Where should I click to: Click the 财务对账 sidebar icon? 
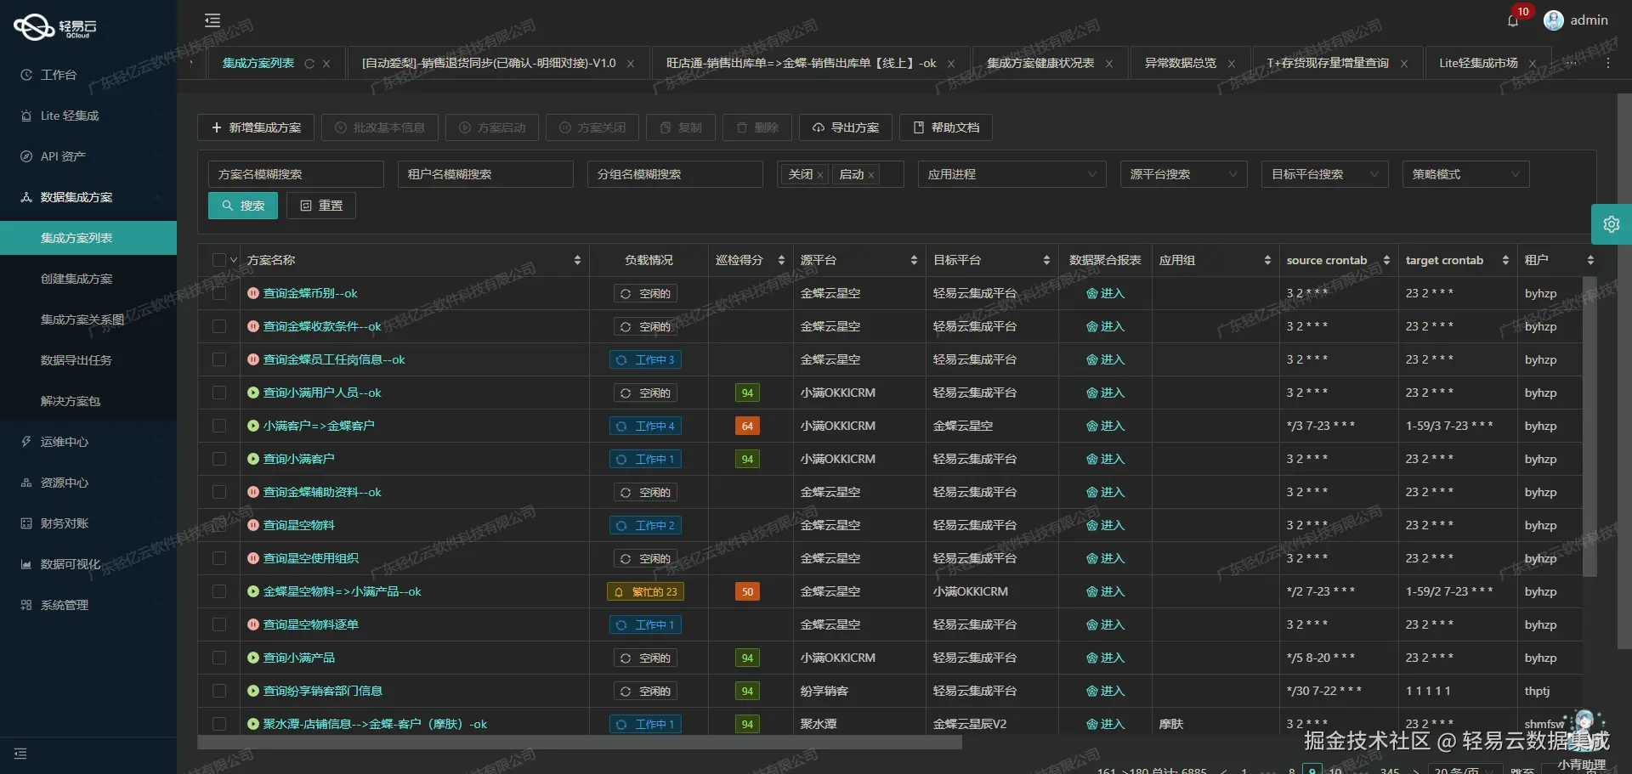click(26, 523)
